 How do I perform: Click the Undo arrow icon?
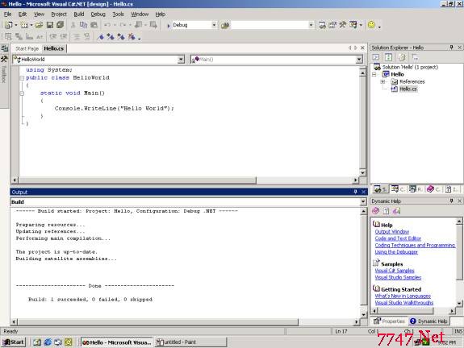pos(107,25)
